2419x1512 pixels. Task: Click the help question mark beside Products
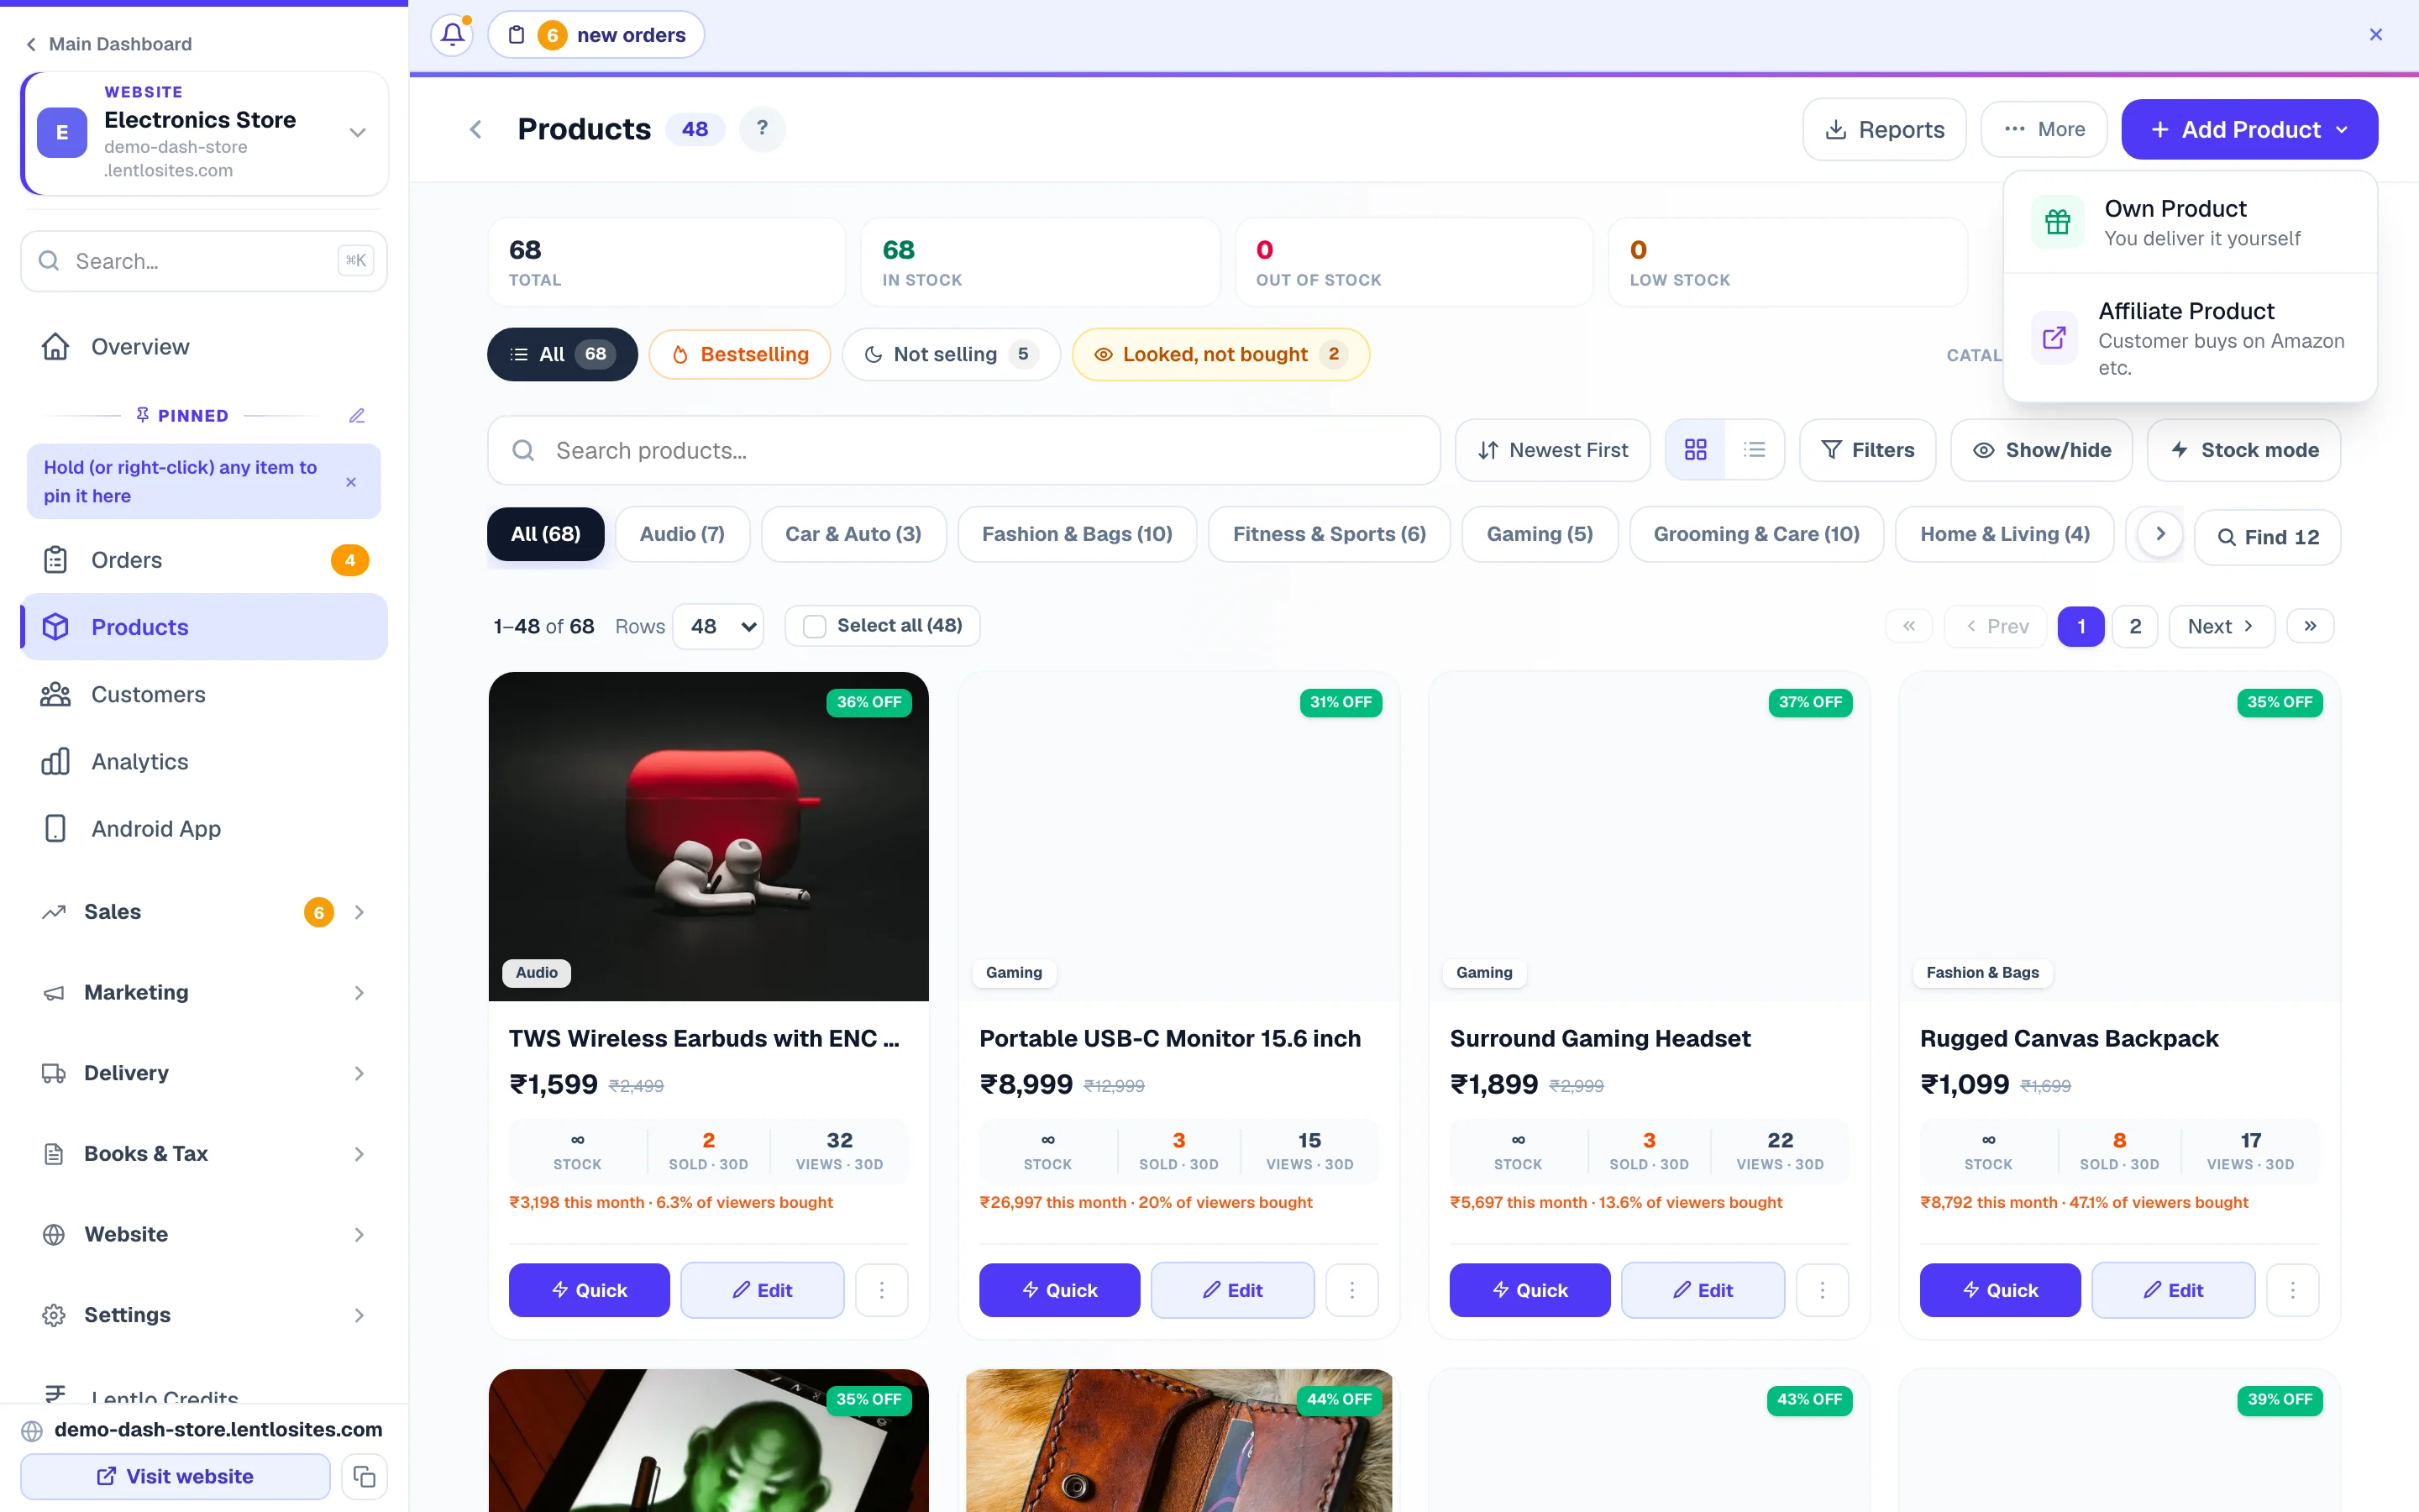pos(762,129)
